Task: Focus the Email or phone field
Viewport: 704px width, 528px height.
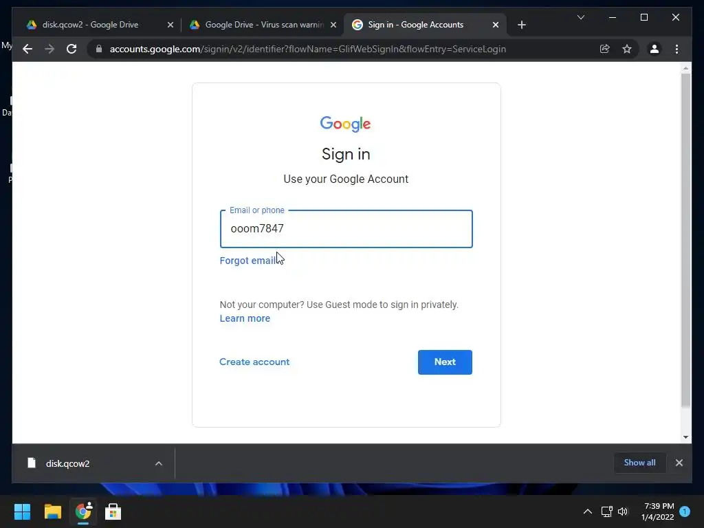Action: coord(346,228)
